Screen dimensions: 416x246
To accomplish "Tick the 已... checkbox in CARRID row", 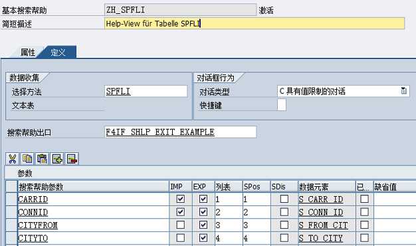I will (364, 199).
